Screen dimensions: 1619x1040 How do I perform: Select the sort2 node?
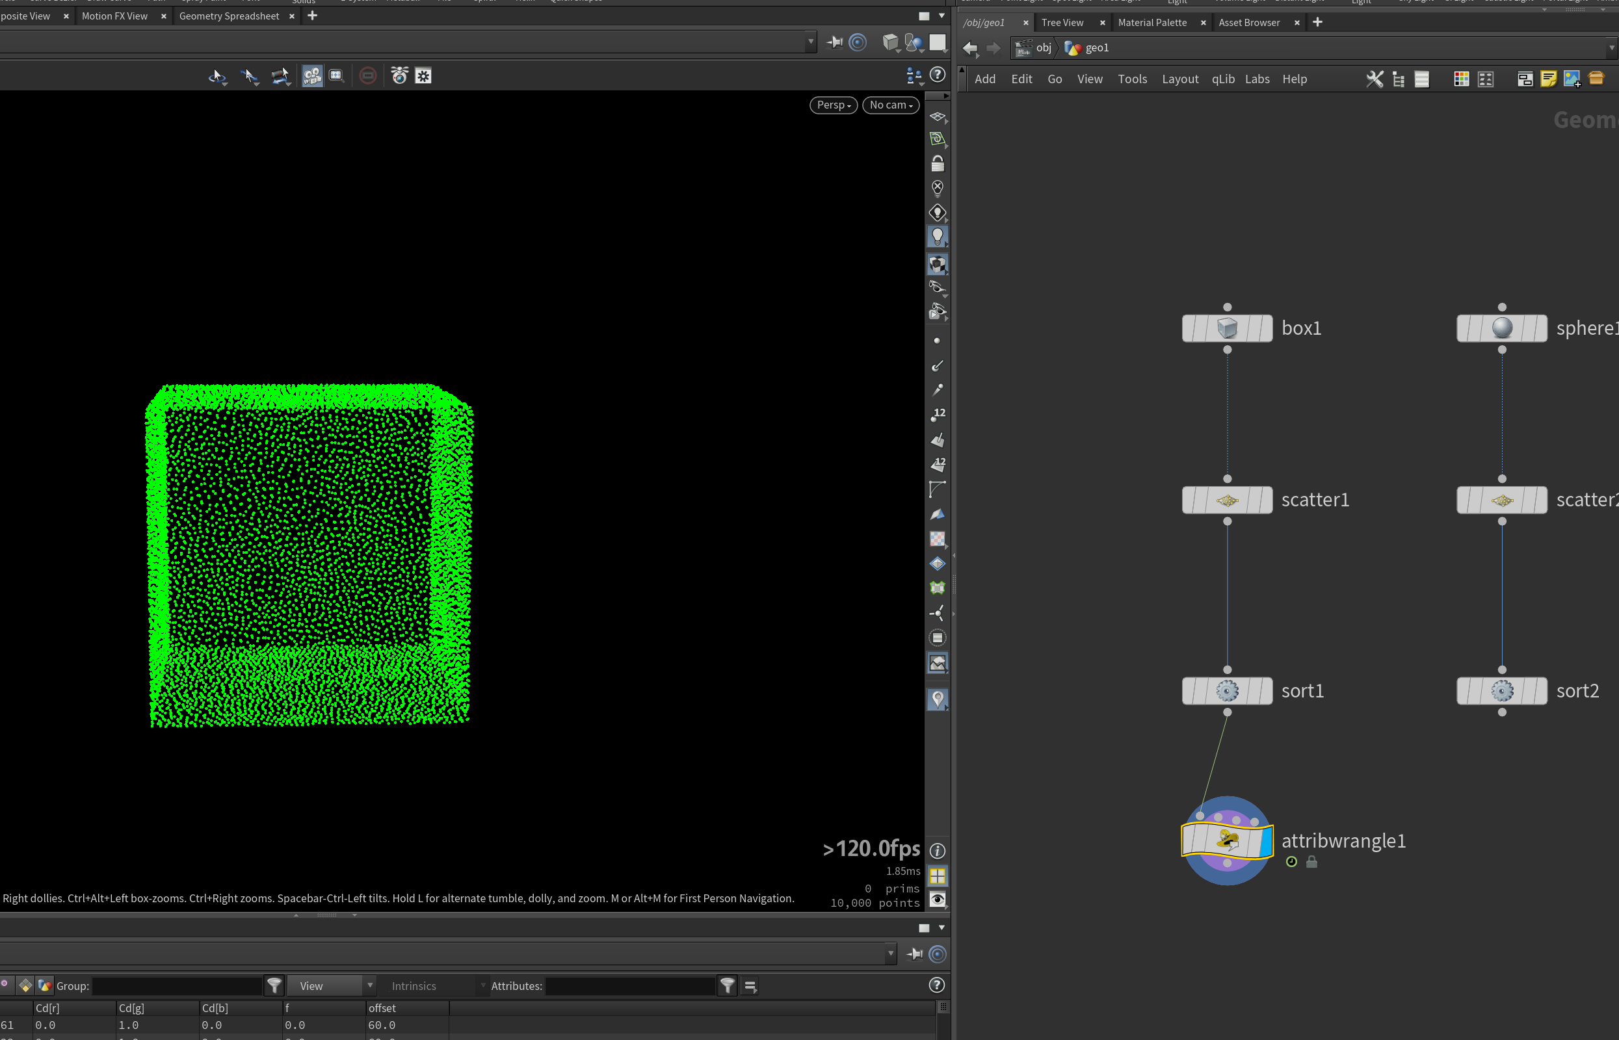1501,691
